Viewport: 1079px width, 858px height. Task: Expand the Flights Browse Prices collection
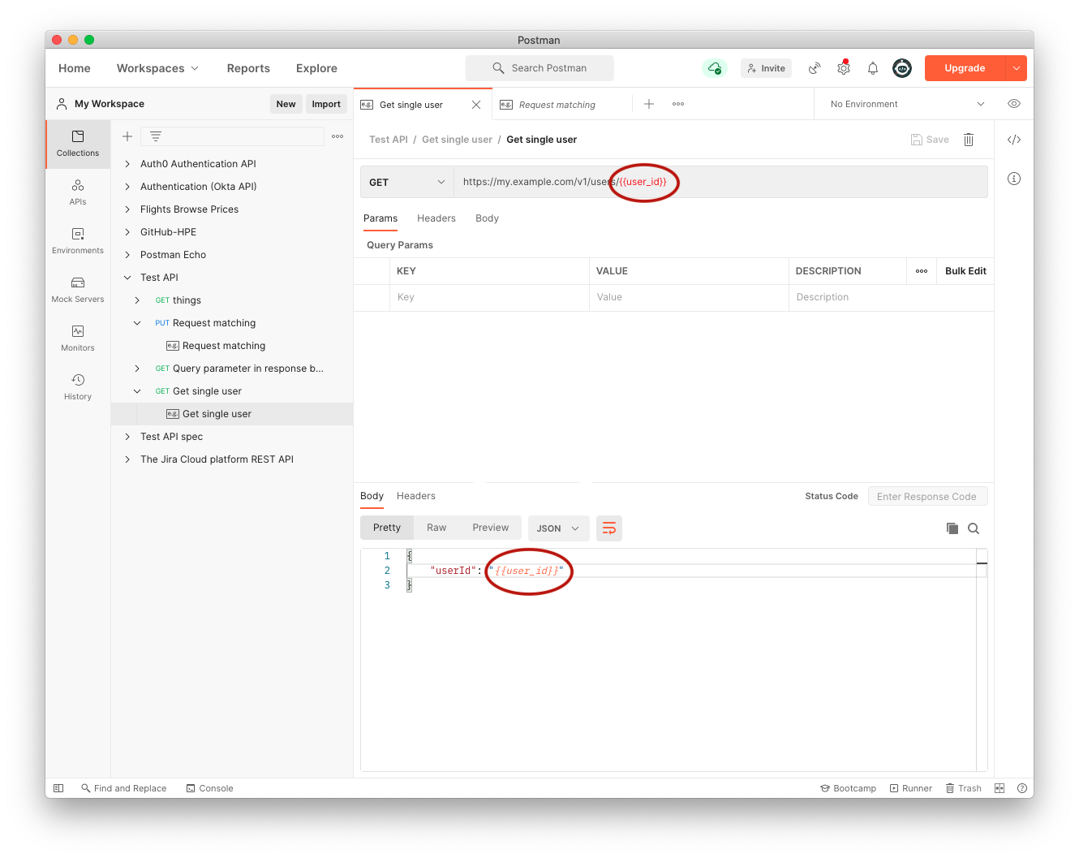tap(127, 209)
